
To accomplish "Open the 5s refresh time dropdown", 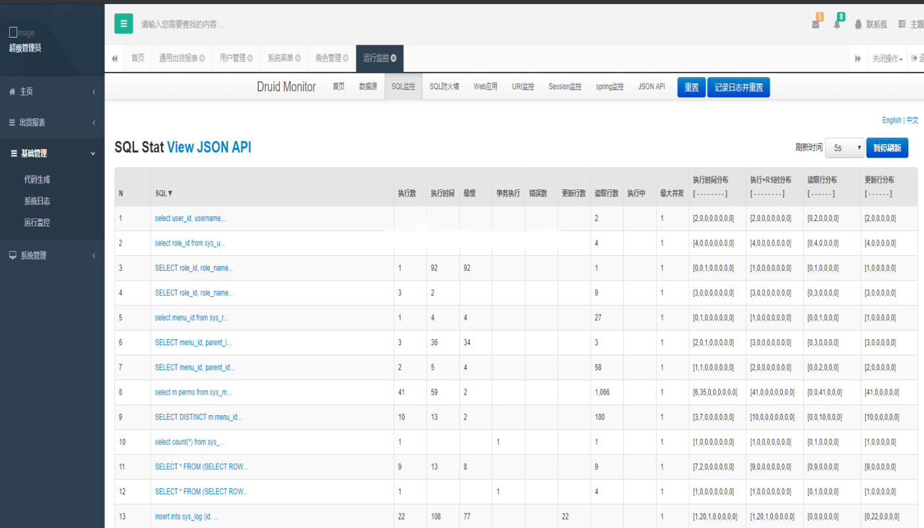I will [x=845, y=148].
